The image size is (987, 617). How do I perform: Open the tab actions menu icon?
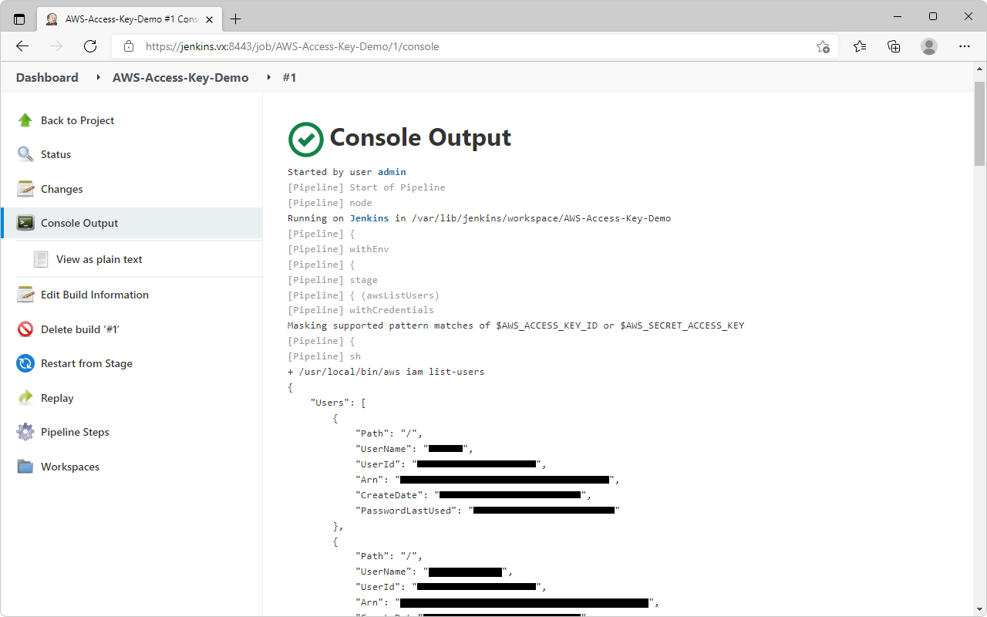pos(19,19)
